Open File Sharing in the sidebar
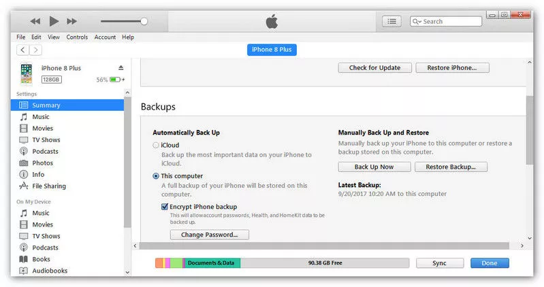The height and width of the screenshot is (287, 544). 48,186
